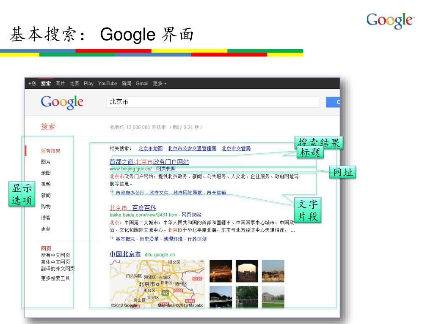This screenshot has height=324, width=433.
Task: Open 地图 in the black navigation bar
Action: point(74,84)
